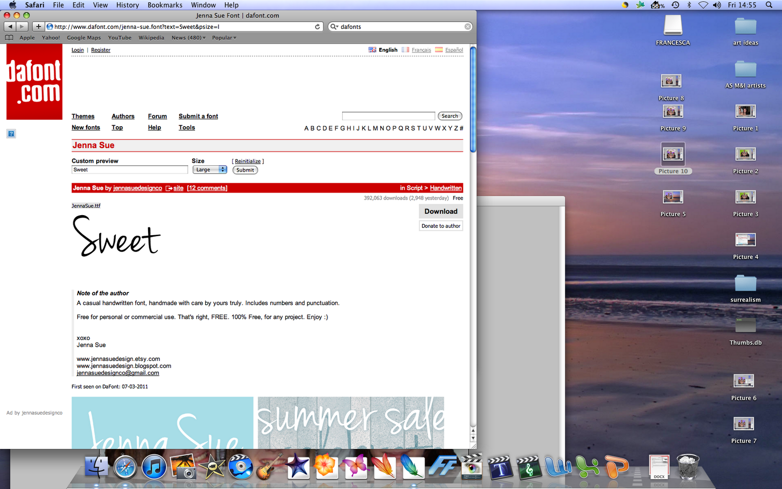This screenshot has width=782, height=489.
Task: Open the View menu
Action: [x=100, y=5]
